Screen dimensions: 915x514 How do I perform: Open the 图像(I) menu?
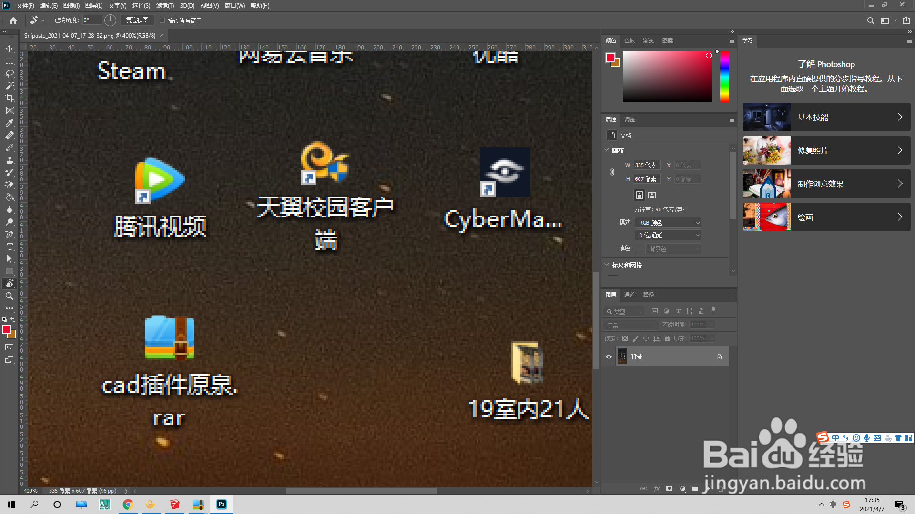click(71, 5)
